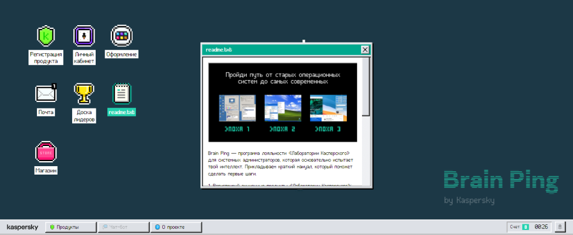Image resolution: width=573 pixels, height=235 pixels.
Task: Click the Эпоха 1 screenshot thumbnail
Action: click(237, 108)
